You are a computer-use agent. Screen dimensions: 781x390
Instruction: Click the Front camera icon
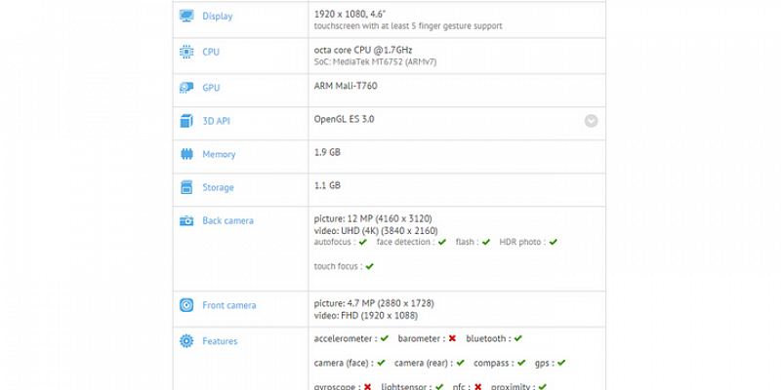[185, 305]
